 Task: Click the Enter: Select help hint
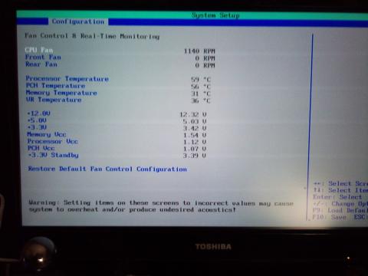[x=337, y=197]
